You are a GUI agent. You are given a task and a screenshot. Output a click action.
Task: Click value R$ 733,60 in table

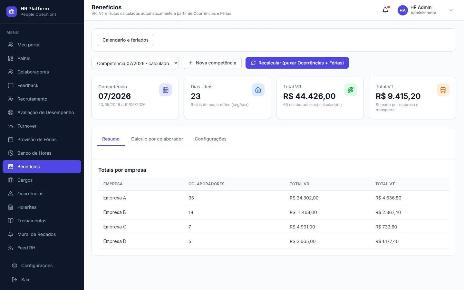click(386, 227)
